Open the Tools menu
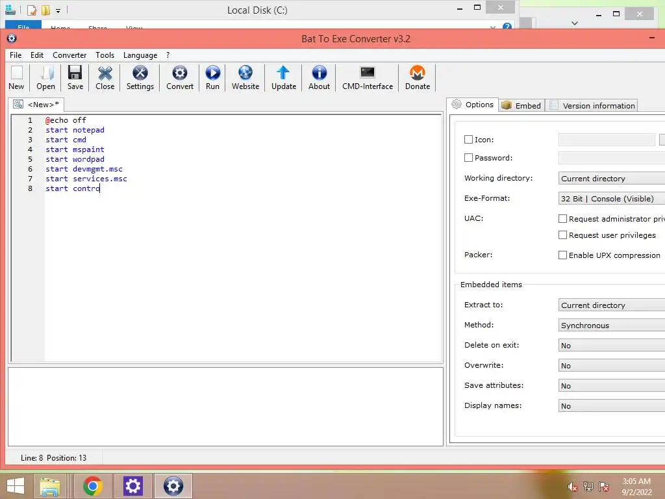The image size is (665, 499). pyautogui.click(x=105, y=55)
